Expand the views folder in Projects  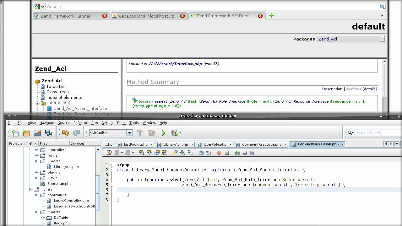pyautogui.click(x=37, y=178)
